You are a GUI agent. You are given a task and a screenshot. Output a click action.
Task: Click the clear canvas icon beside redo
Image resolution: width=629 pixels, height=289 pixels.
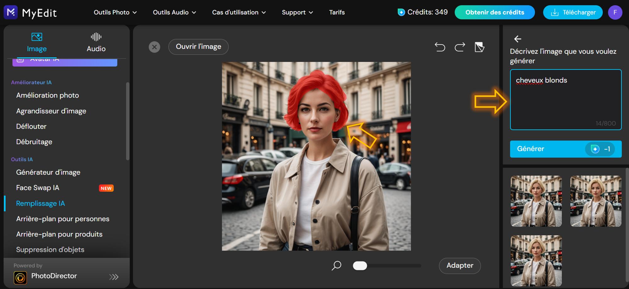[479, 47]
